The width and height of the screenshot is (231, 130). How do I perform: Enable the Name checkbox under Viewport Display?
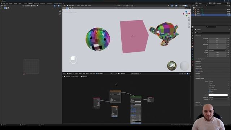[209, 81]
